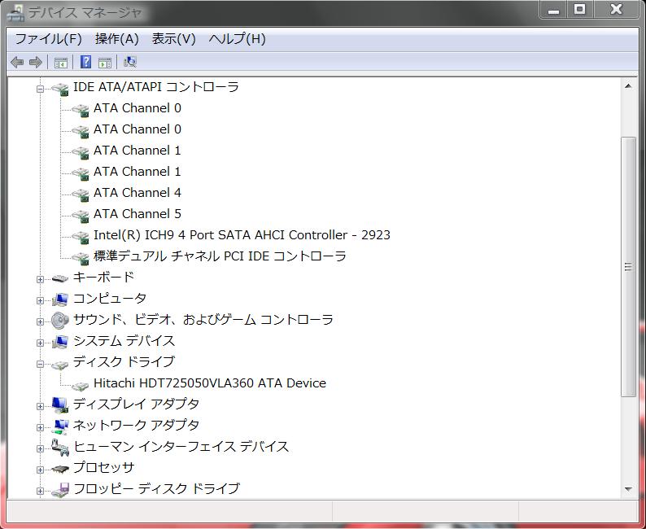Click the ATA Channel 5 device icon

(81, 216)
